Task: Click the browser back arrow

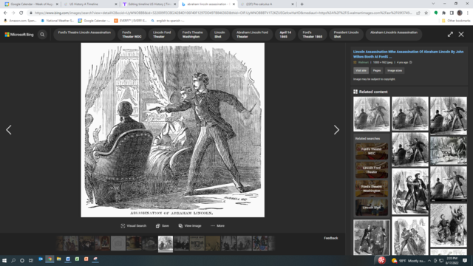Action: (5, 13)
